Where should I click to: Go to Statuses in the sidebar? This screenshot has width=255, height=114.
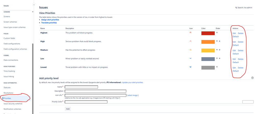coord(7,87)
